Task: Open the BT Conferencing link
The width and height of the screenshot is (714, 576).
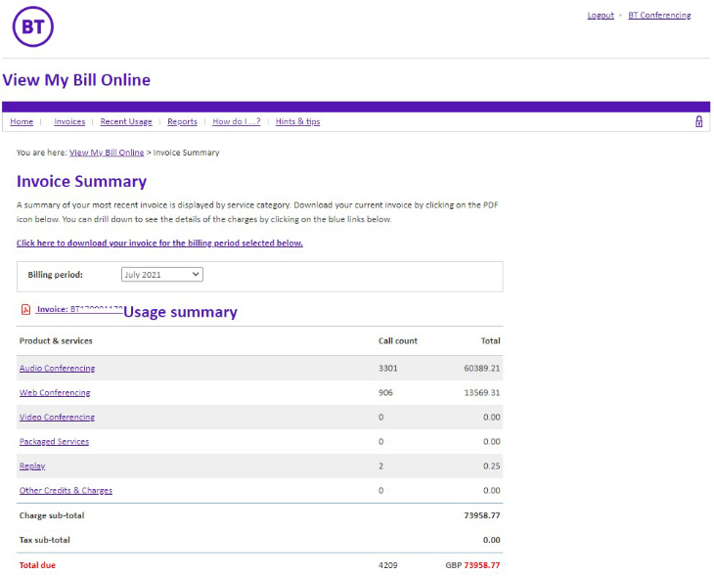Action: (x=659, y=15)
